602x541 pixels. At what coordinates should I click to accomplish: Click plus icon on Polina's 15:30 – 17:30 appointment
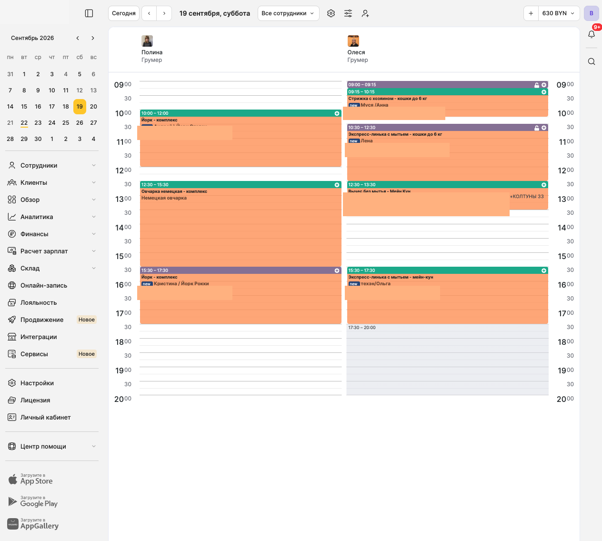coord(337,270)
